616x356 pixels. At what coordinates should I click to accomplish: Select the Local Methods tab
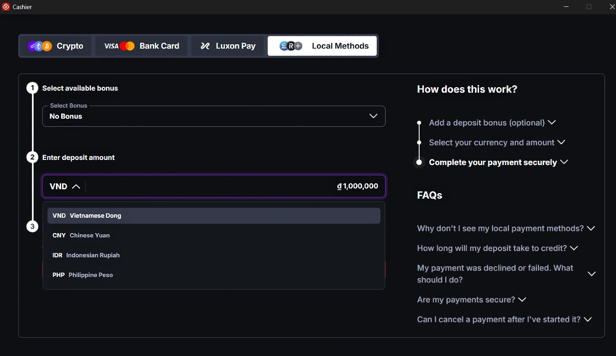(322, 46)
